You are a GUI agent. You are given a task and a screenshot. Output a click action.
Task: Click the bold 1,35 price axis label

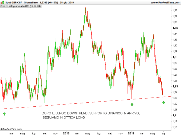coord(175,28)
